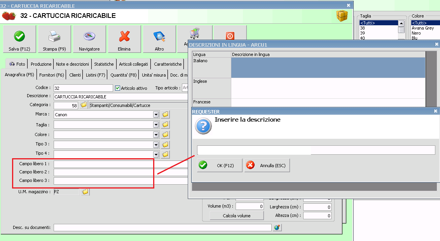Select the Listini (F7) tab
Screen dimensions: 440x241
click(x=95, y=75)
